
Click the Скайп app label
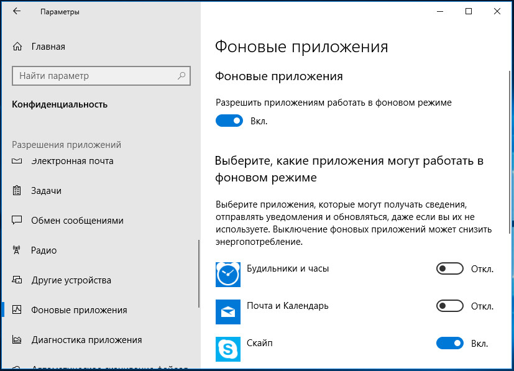click(x=260, y=343)
